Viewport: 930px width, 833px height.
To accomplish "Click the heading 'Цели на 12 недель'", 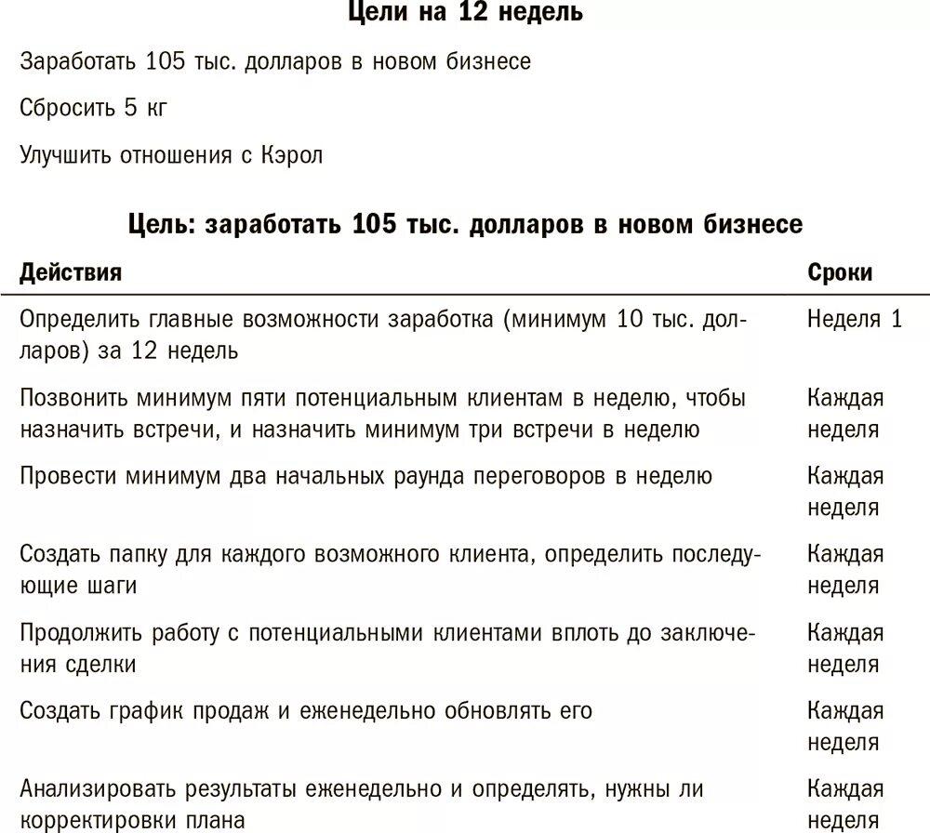I will (x=464, y=14).
